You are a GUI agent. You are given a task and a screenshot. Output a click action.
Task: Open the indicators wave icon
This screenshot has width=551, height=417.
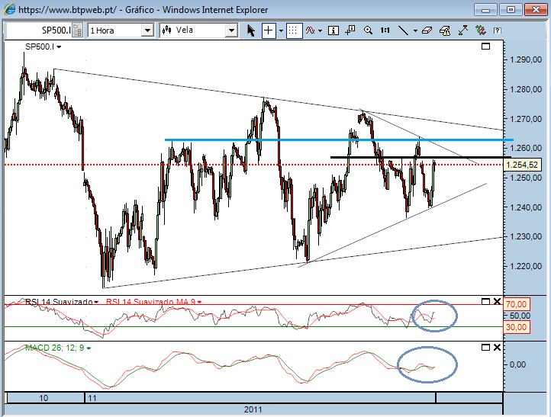[310, 30]
